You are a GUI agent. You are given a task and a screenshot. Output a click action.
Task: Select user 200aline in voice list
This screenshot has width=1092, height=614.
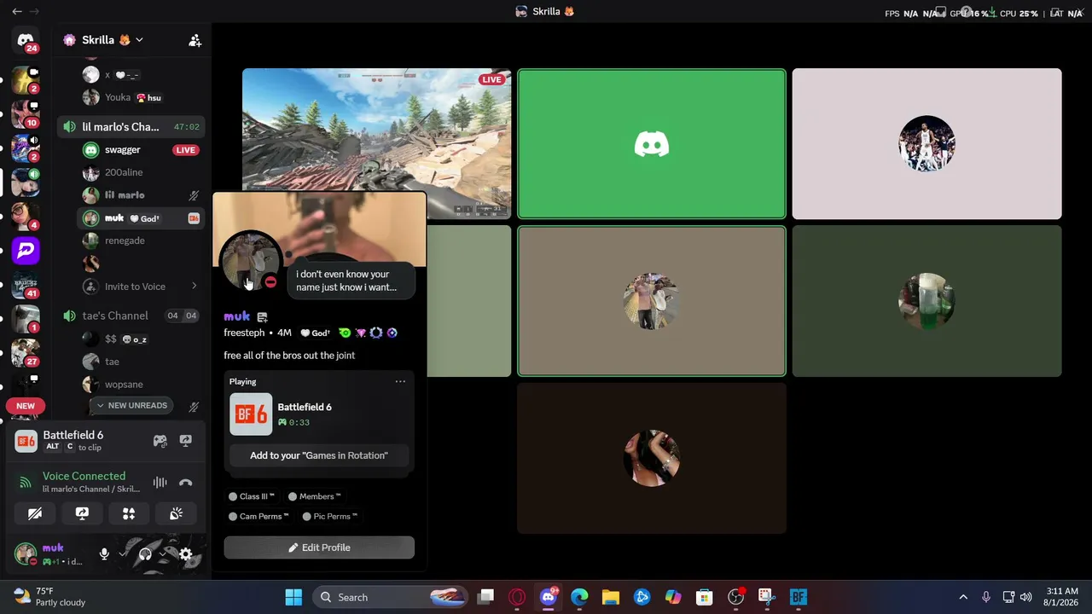pyautogui.click(x=141, y=173)
